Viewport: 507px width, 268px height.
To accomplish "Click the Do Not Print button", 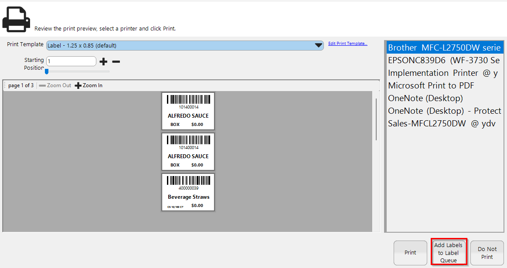I will click(487, 253).
